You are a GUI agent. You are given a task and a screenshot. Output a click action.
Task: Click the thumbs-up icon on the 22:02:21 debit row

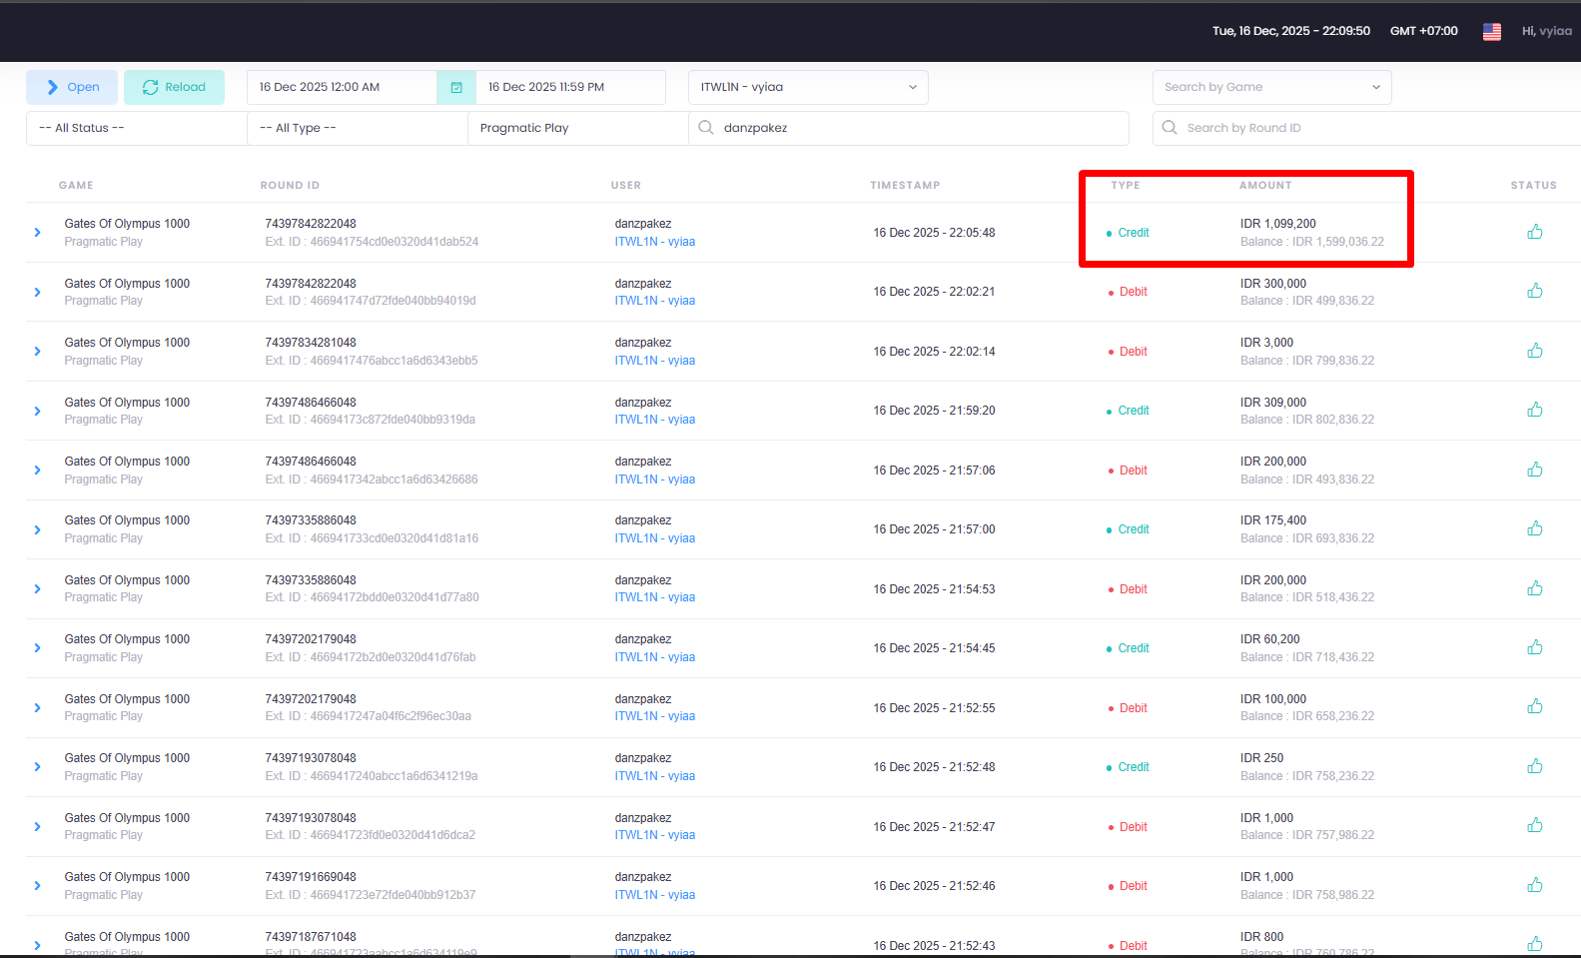point(1534,291)
